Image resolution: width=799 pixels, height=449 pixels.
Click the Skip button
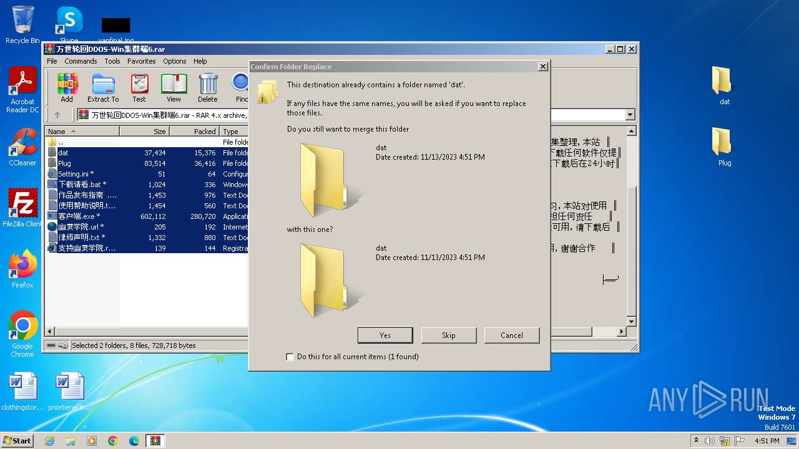pos(449,335)
